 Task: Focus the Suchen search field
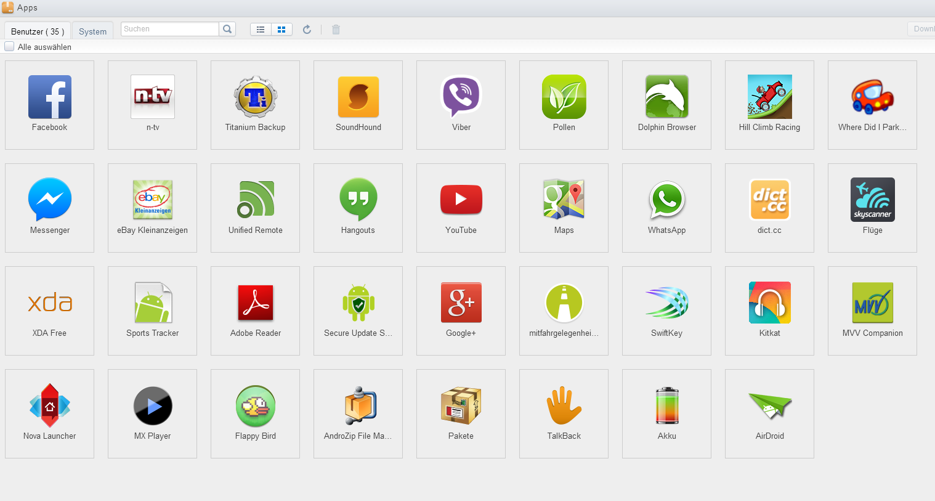[169, 29]
